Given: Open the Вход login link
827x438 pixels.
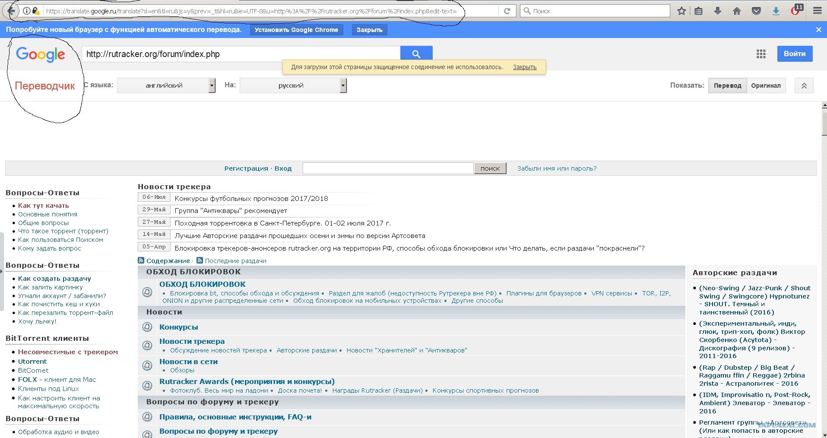Looking at the screenshot, I should point(283,168).
